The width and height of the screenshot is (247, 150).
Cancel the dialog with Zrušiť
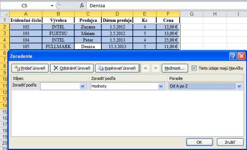tap(230, 142)
